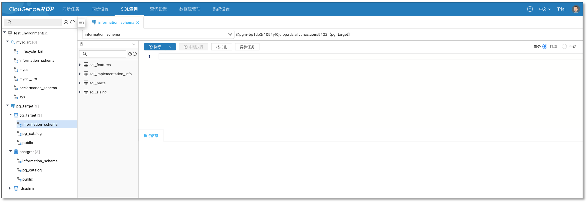Expand the sql_features table node
This screenshot has width=588, height=204.
80,65
